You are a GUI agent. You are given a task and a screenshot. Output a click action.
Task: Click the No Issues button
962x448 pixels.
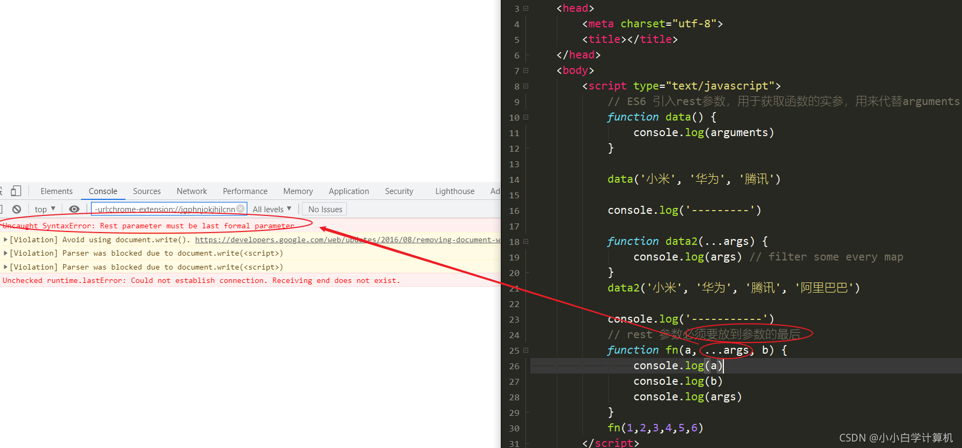[325, 209]
